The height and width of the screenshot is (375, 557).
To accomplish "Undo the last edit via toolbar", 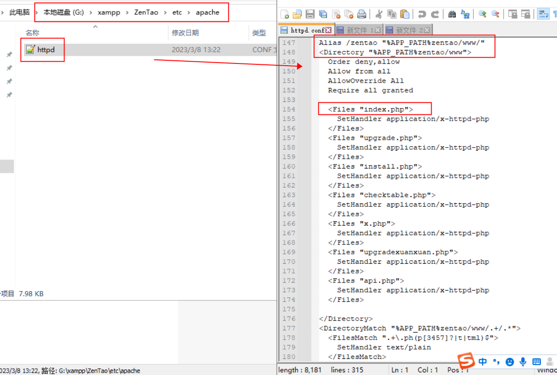I will click(422, 14).
